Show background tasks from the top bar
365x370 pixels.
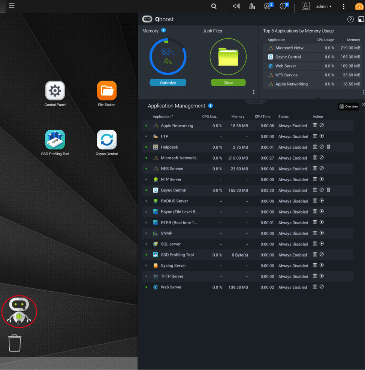click(x=252, y=6)
